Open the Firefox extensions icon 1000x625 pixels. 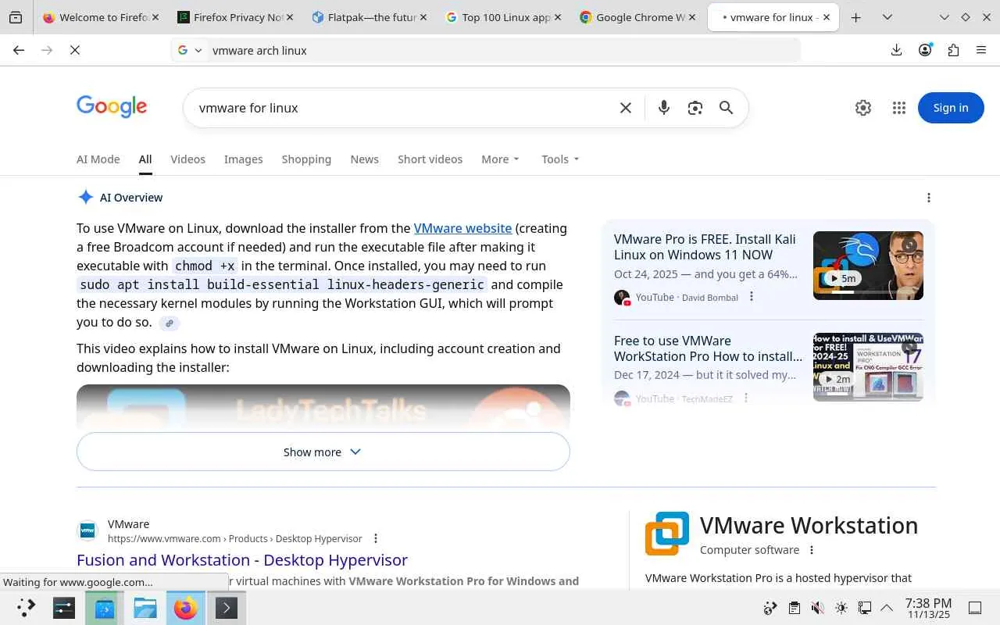(x=953, y=50)
